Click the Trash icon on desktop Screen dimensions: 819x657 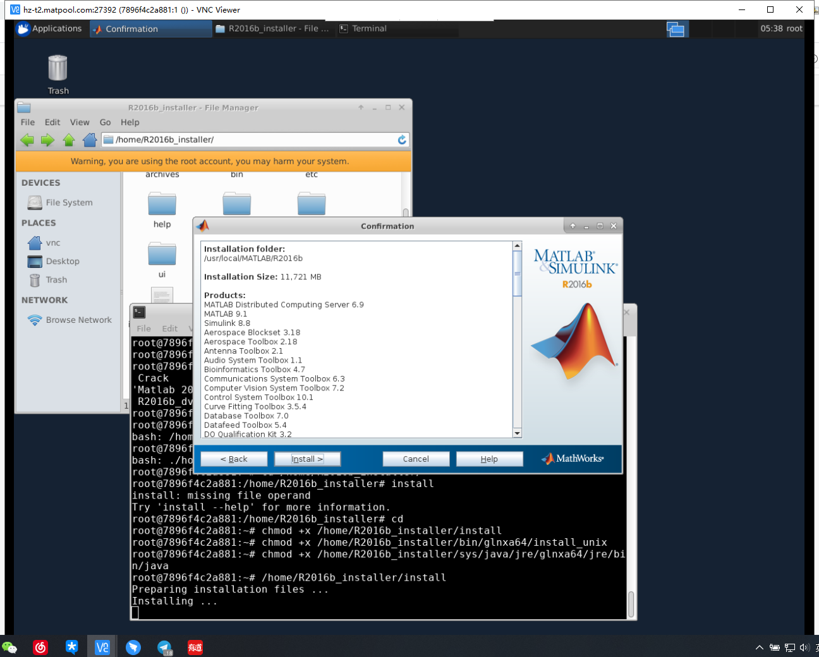[58, 68]
